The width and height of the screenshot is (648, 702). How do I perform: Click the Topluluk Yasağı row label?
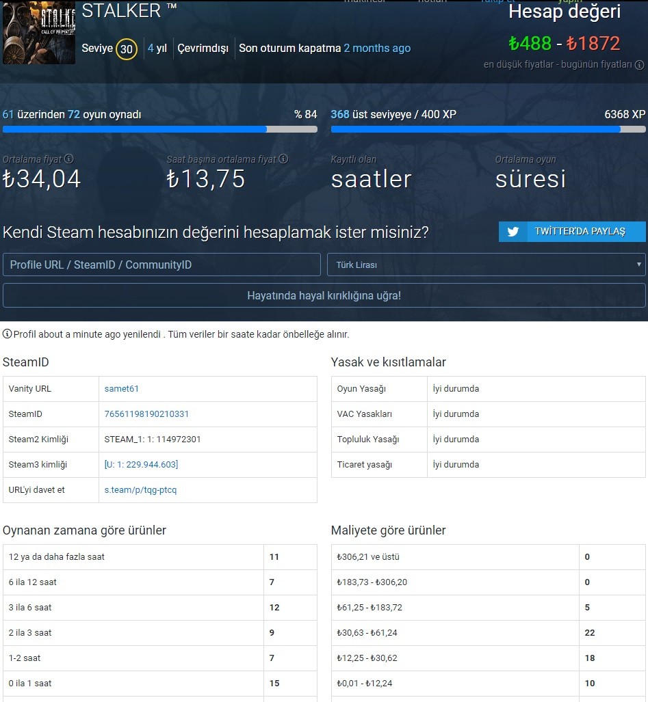click(x=368, y=440)
